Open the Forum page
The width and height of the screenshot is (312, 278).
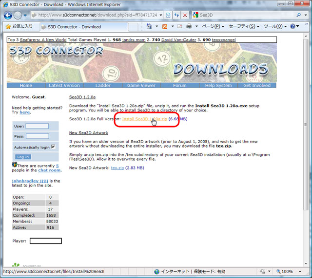tap(180, 86)
